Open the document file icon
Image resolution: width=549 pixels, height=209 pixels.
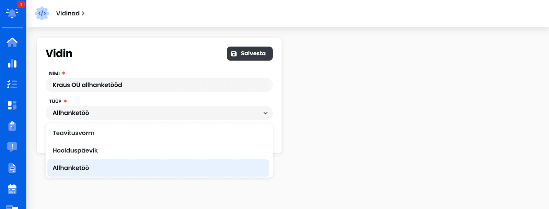[x=12, y=168]
